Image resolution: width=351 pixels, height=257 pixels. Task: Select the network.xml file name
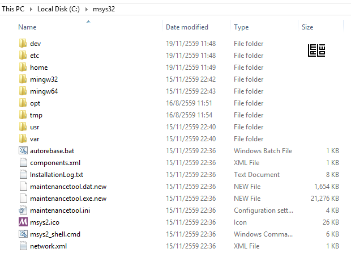point(48,246)
